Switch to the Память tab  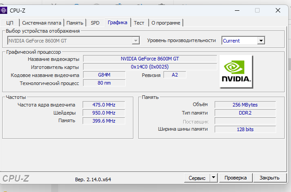pos(75,23)
